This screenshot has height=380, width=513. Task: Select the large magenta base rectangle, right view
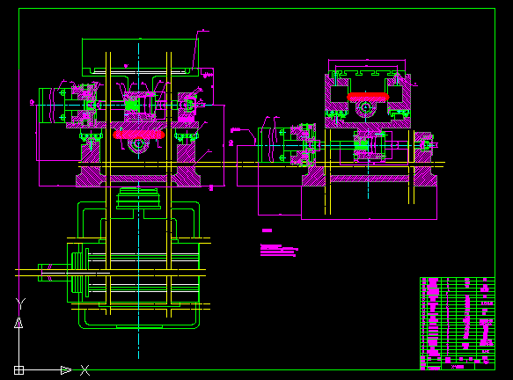point(369,202)
